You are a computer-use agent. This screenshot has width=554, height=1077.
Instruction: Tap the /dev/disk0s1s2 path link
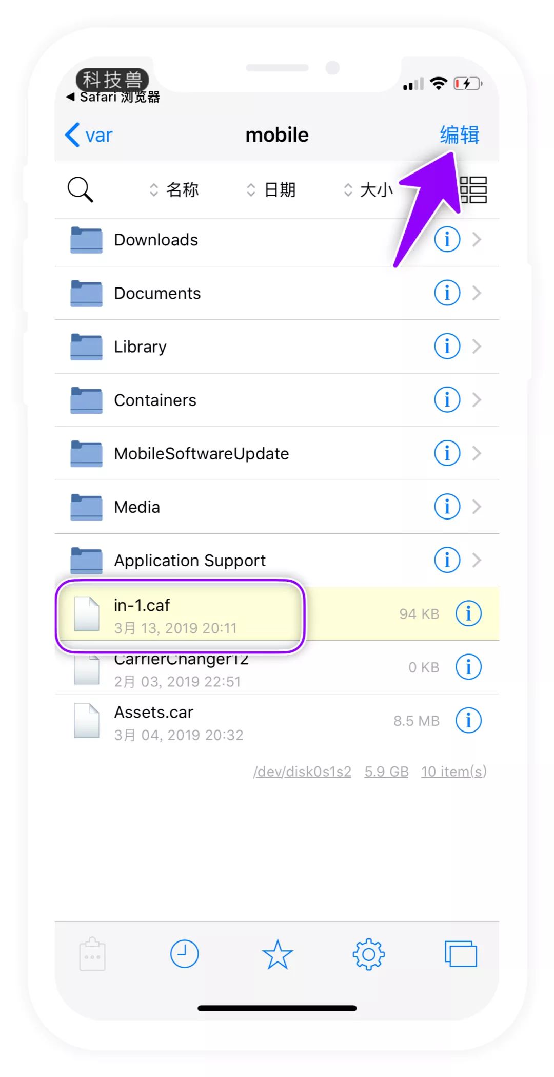(x=302, y=772)
